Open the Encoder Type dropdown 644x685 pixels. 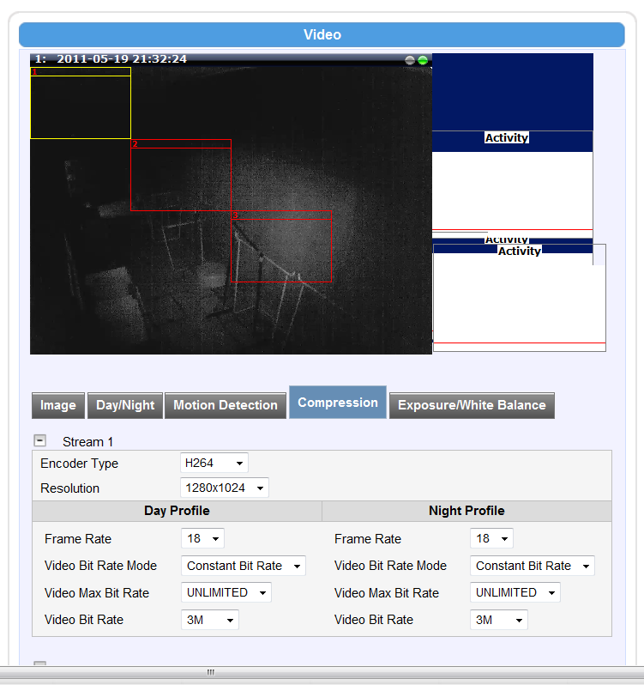pyautogui.click(x=214, y=464)
